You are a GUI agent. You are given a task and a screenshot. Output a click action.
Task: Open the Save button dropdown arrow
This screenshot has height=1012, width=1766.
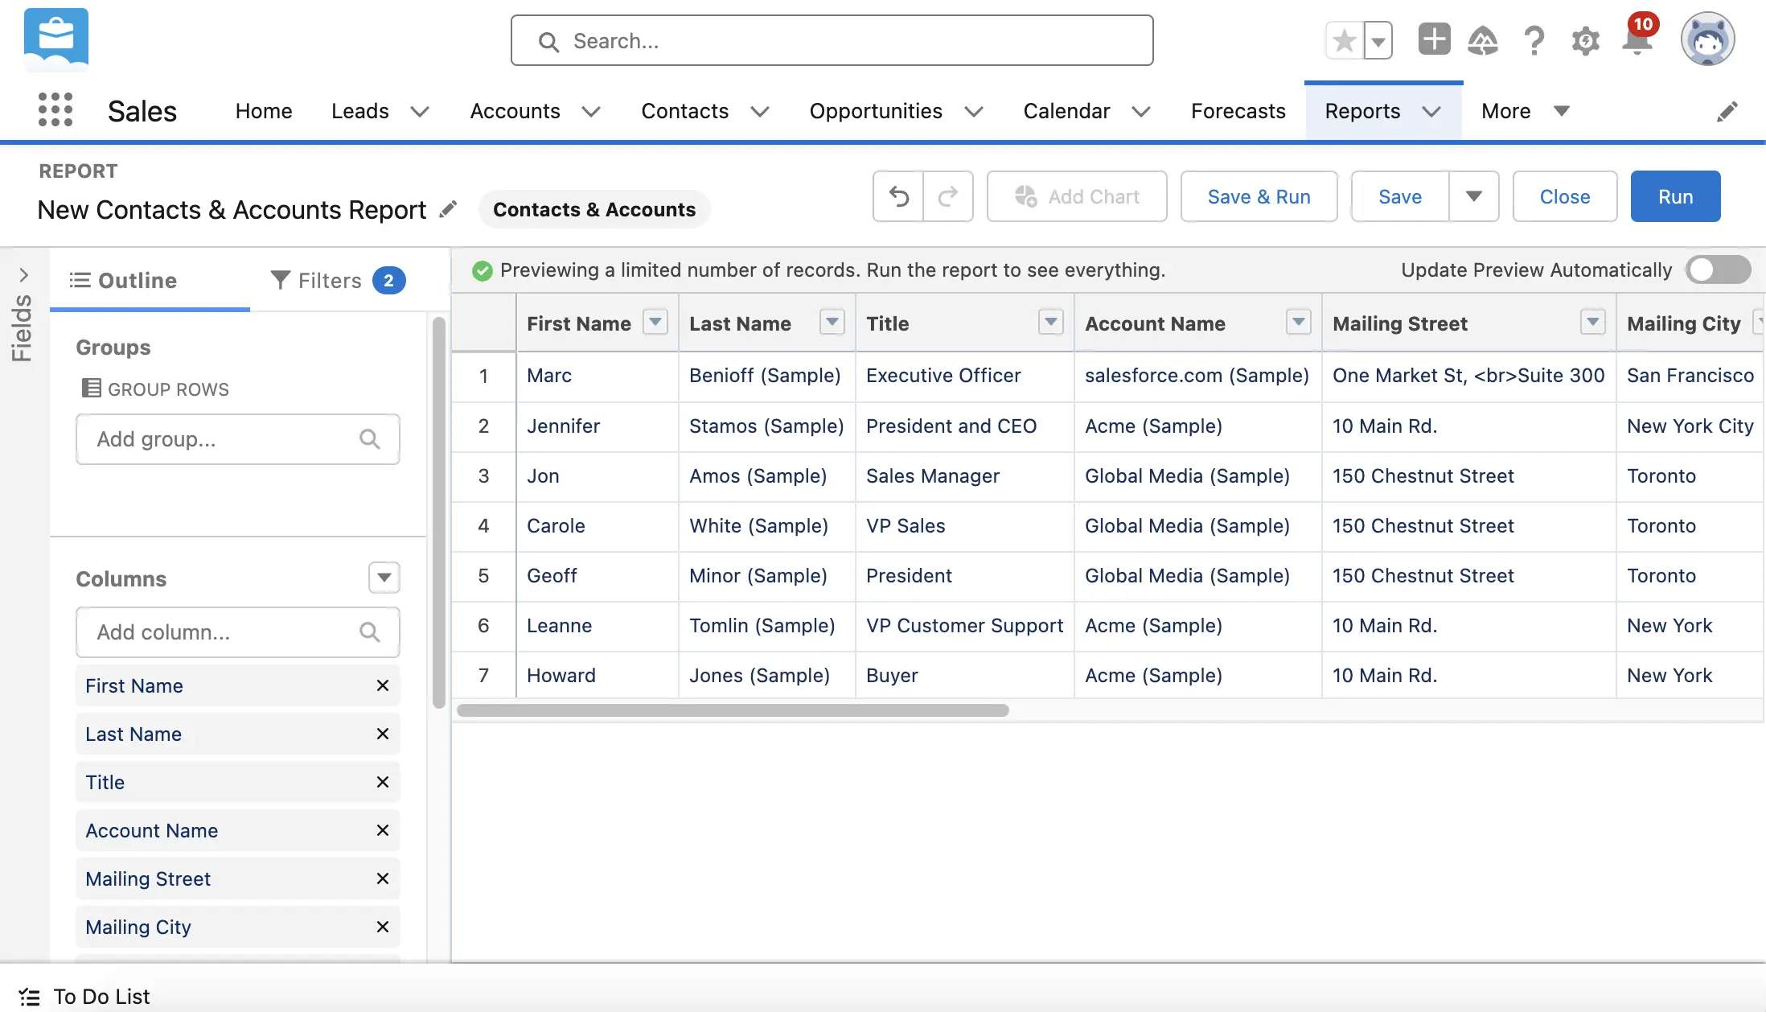click(x=1473, y=196)
